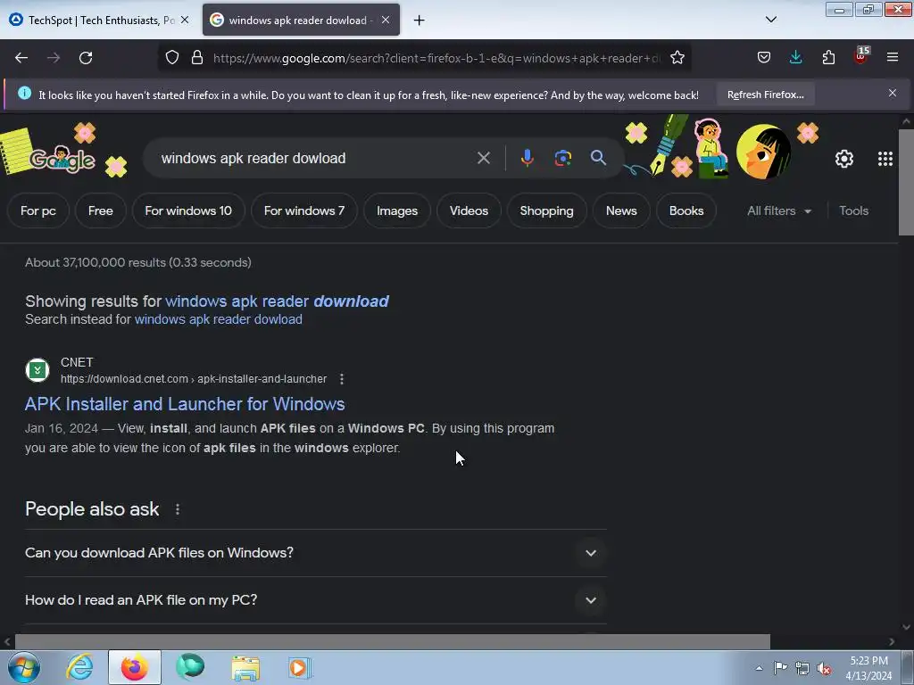
Task: Open the taskbar clock and date
Action: tap(868, 668)
